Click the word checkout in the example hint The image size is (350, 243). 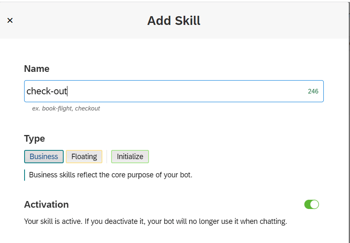(87, 108)
